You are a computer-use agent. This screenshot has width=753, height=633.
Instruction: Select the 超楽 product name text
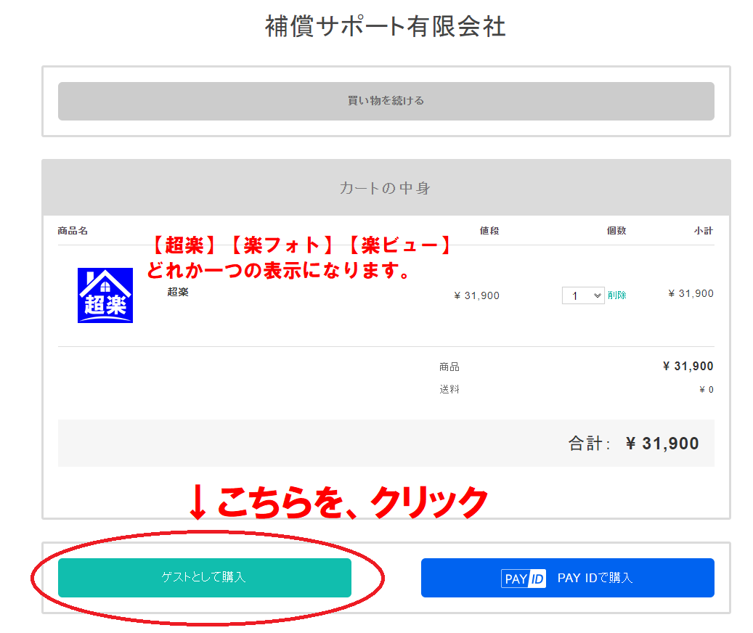point(178,292)
